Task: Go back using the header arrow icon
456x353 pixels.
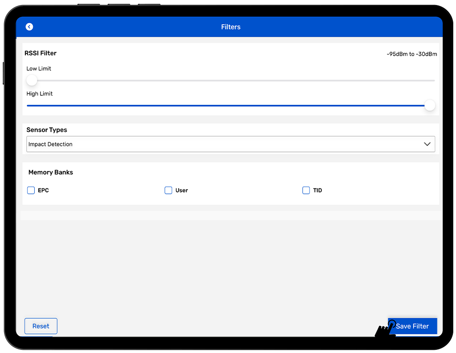Action: click(x=29, y=27)
